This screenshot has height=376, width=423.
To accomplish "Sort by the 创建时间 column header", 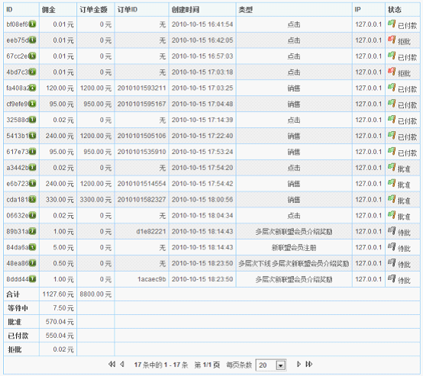I will point(186,10).
